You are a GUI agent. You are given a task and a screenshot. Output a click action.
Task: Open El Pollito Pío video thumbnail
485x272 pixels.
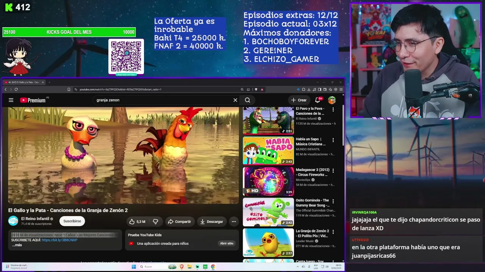(268, 243)
